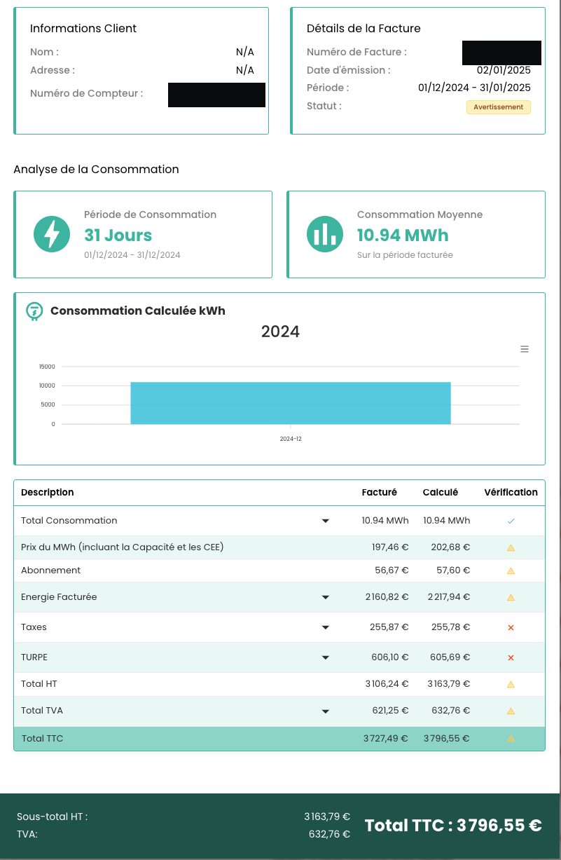This screenshot has height=860, width=561.
Task: Click the Avertissement status badge
Action: tap(499, 107)
